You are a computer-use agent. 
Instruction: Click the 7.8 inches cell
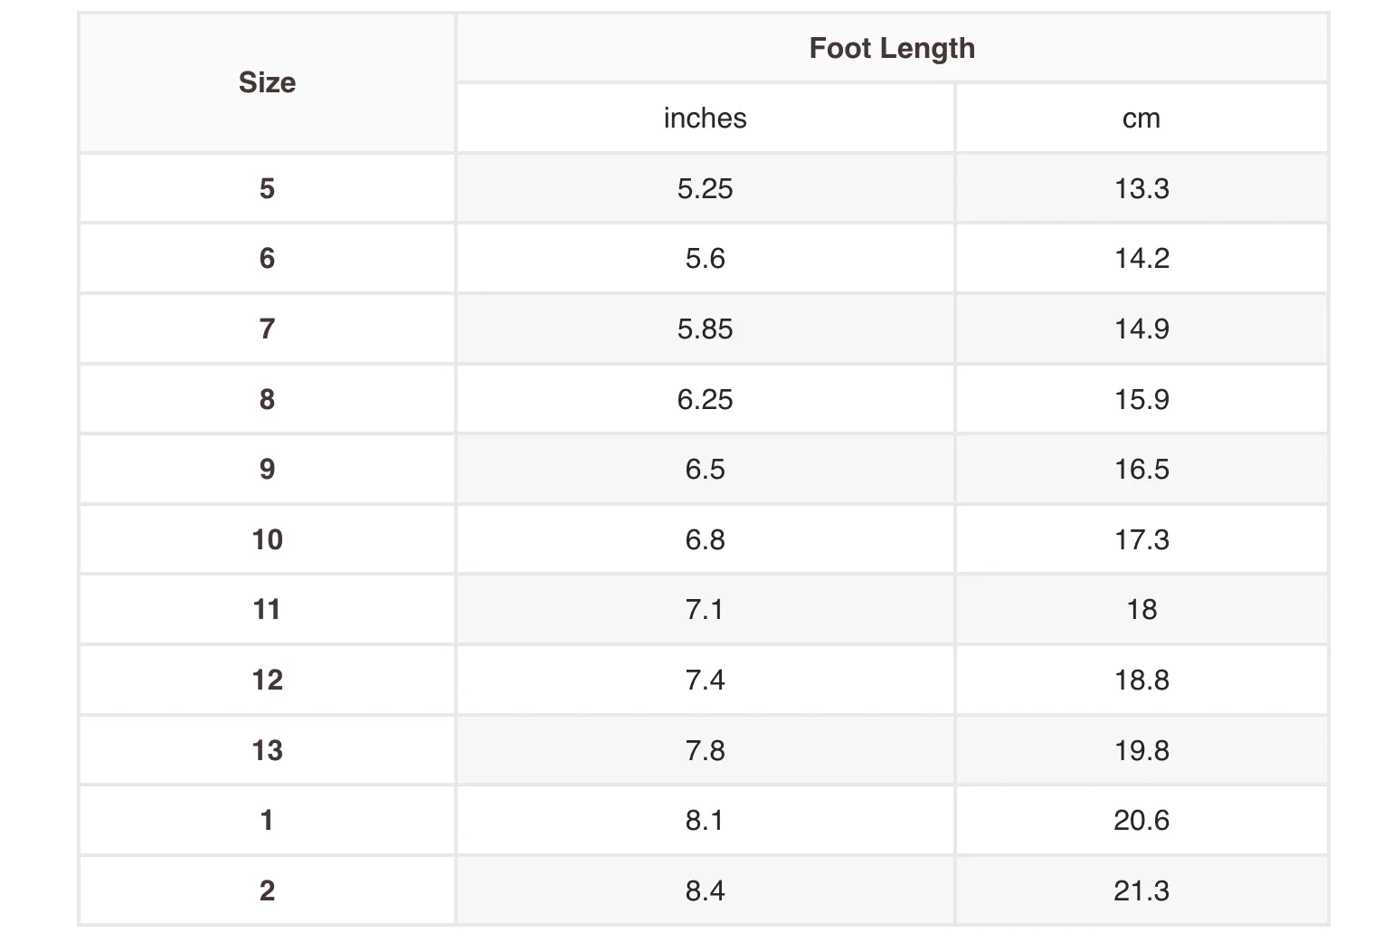tap(706, 750)
